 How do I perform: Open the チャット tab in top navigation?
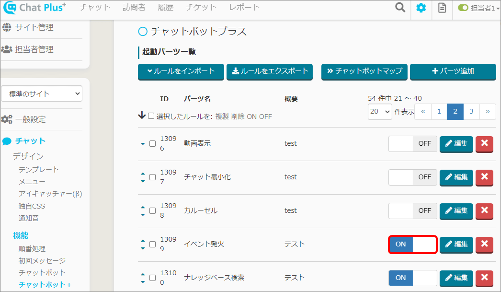pyautogui.click(x=94, y=7)
